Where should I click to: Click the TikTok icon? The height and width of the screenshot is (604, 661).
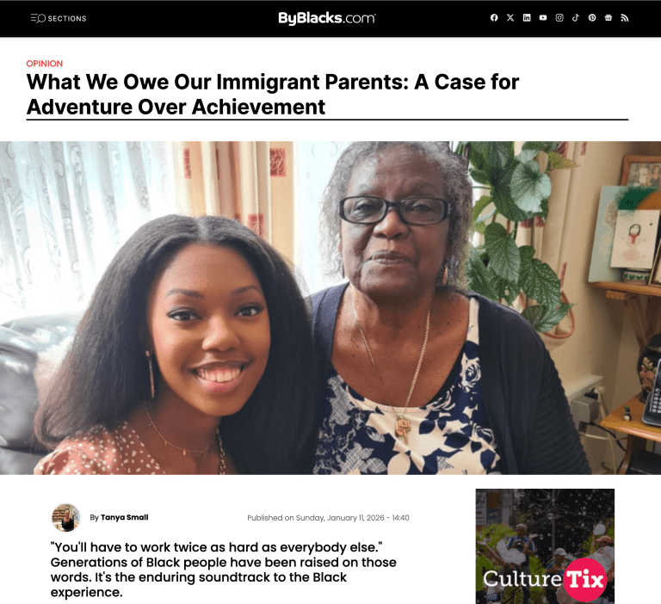[576, 18]
